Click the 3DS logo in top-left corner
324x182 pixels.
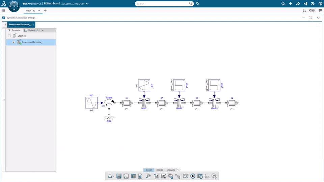click(x=4, y=4)
